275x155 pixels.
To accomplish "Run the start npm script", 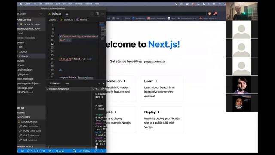I will point(31,135).
